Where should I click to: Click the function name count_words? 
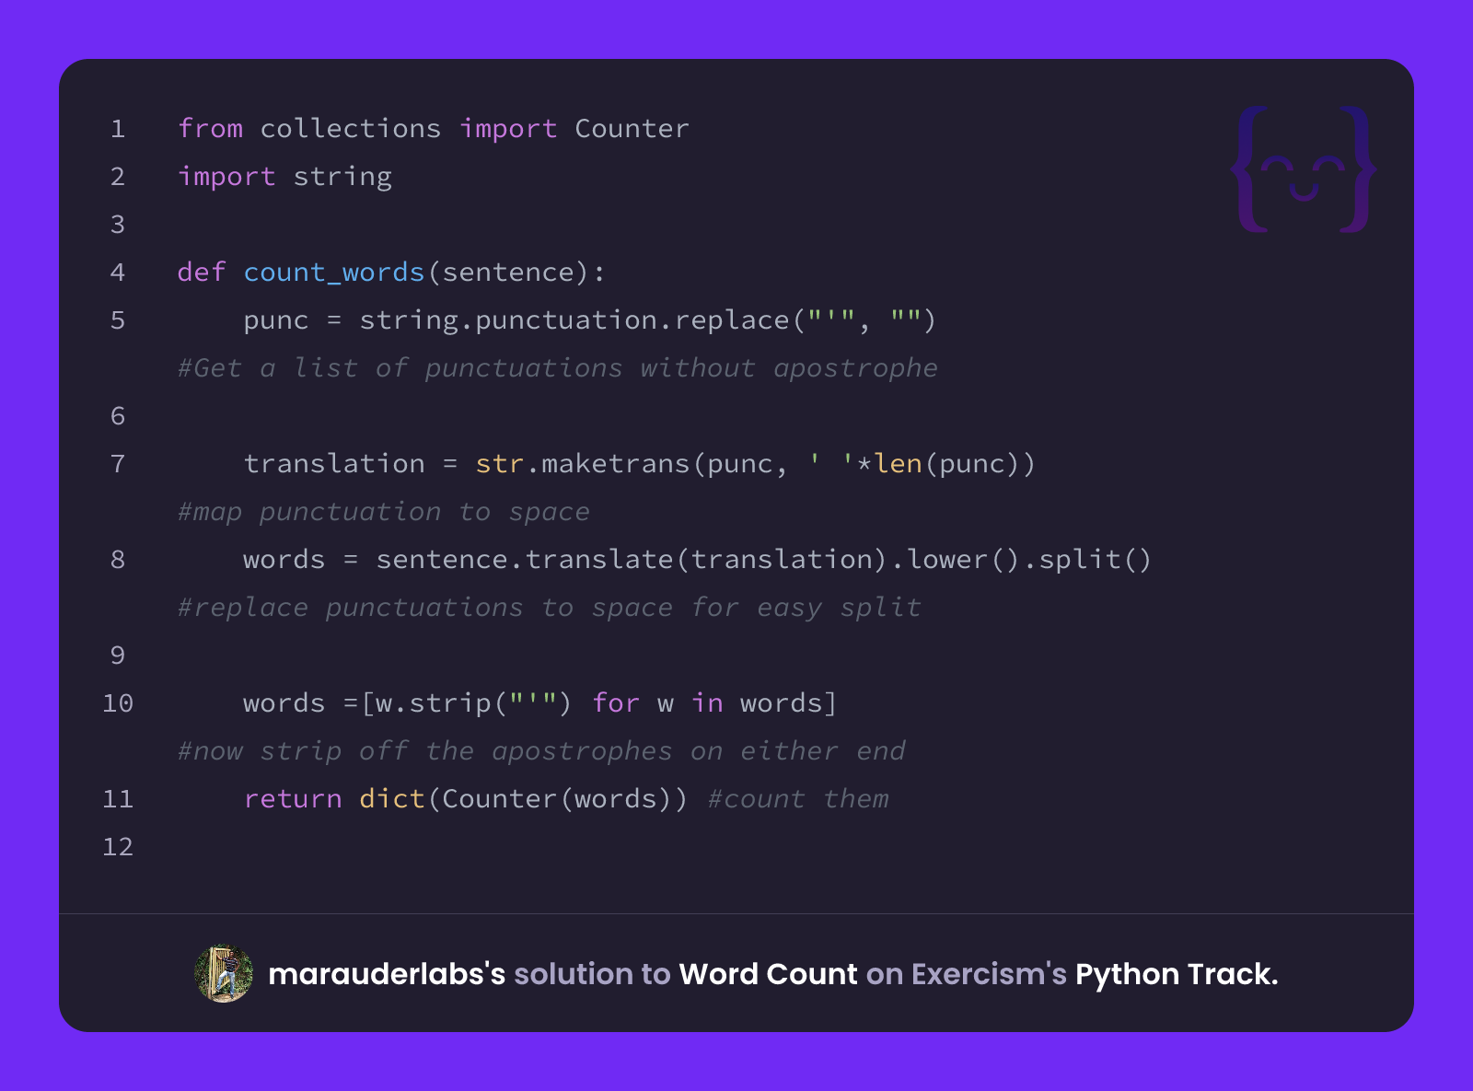coord(333,273)
